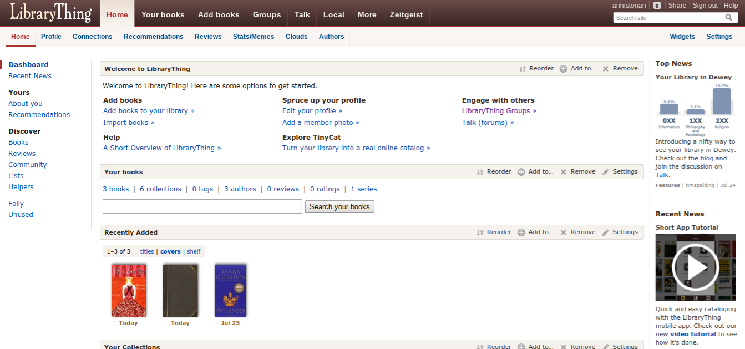Click the anhistorian username link

(629, 6)
